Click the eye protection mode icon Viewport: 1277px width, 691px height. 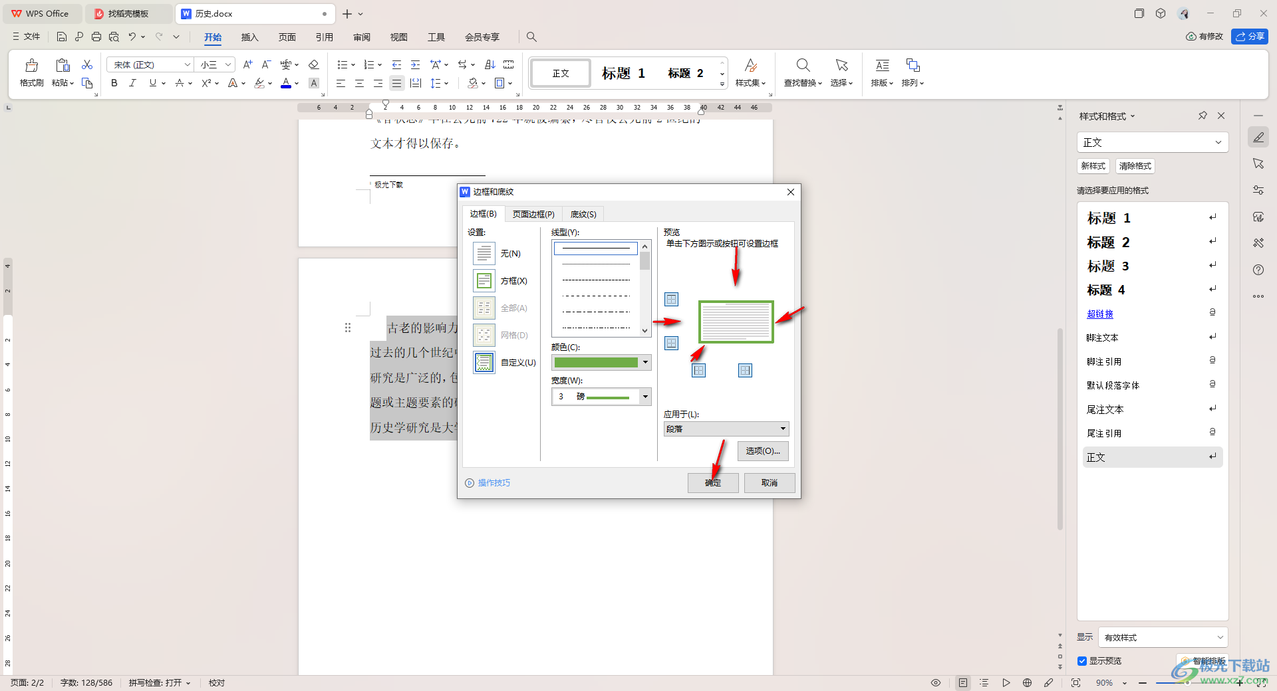pos(936,682)
